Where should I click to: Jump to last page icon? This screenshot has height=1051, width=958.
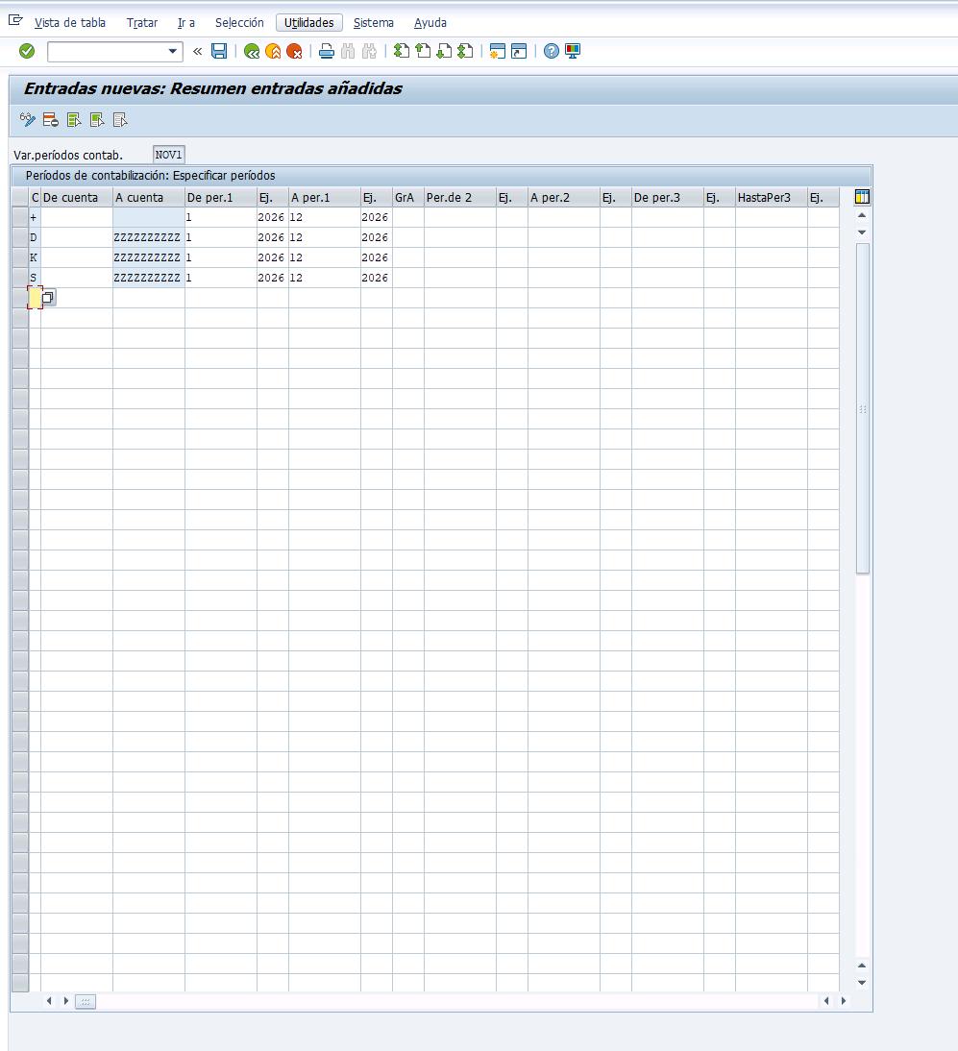point(465,51)
